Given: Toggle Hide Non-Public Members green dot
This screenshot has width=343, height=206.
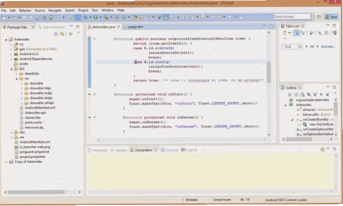Looking at the screenshot, I should coord(321,94).
